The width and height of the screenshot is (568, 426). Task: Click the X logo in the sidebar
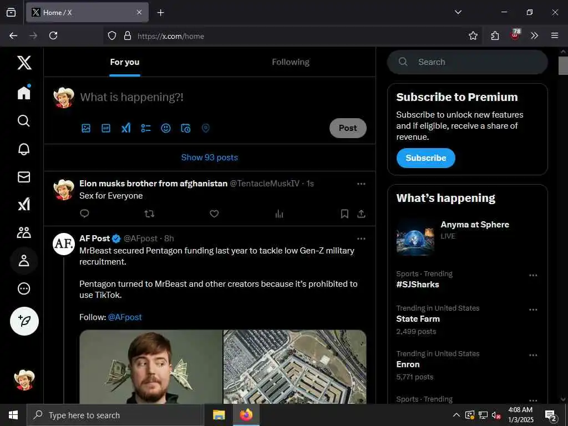tap(24, 63)
